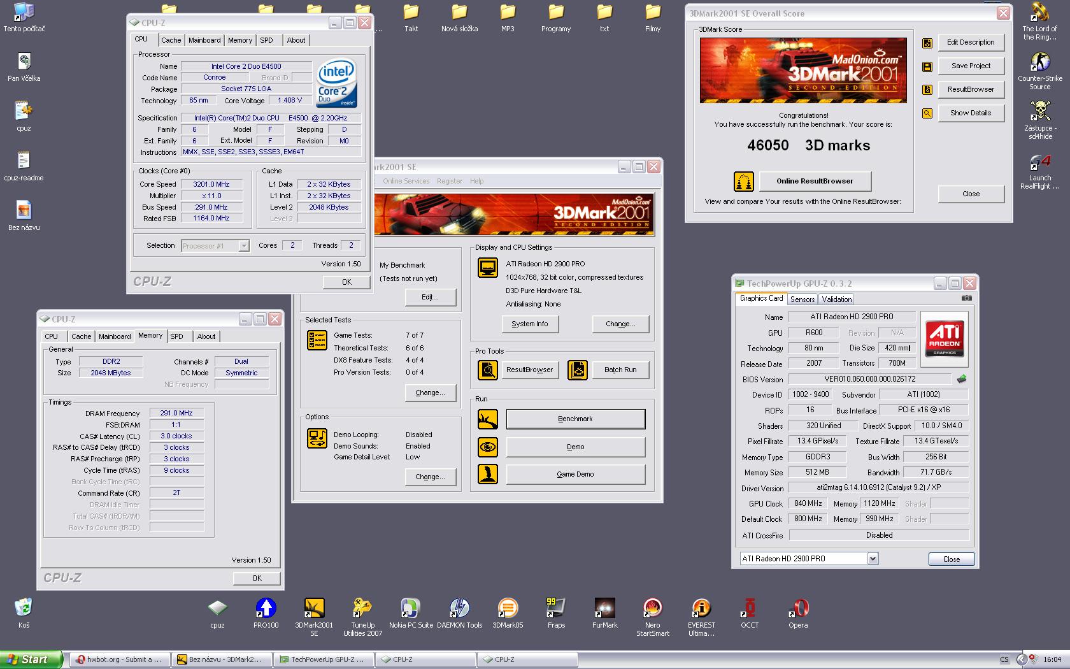The width and height of the screenshot is (1070, 669).
Task: Open Counter-Strike Source shortcut
Action: [x=1040, y=71]
